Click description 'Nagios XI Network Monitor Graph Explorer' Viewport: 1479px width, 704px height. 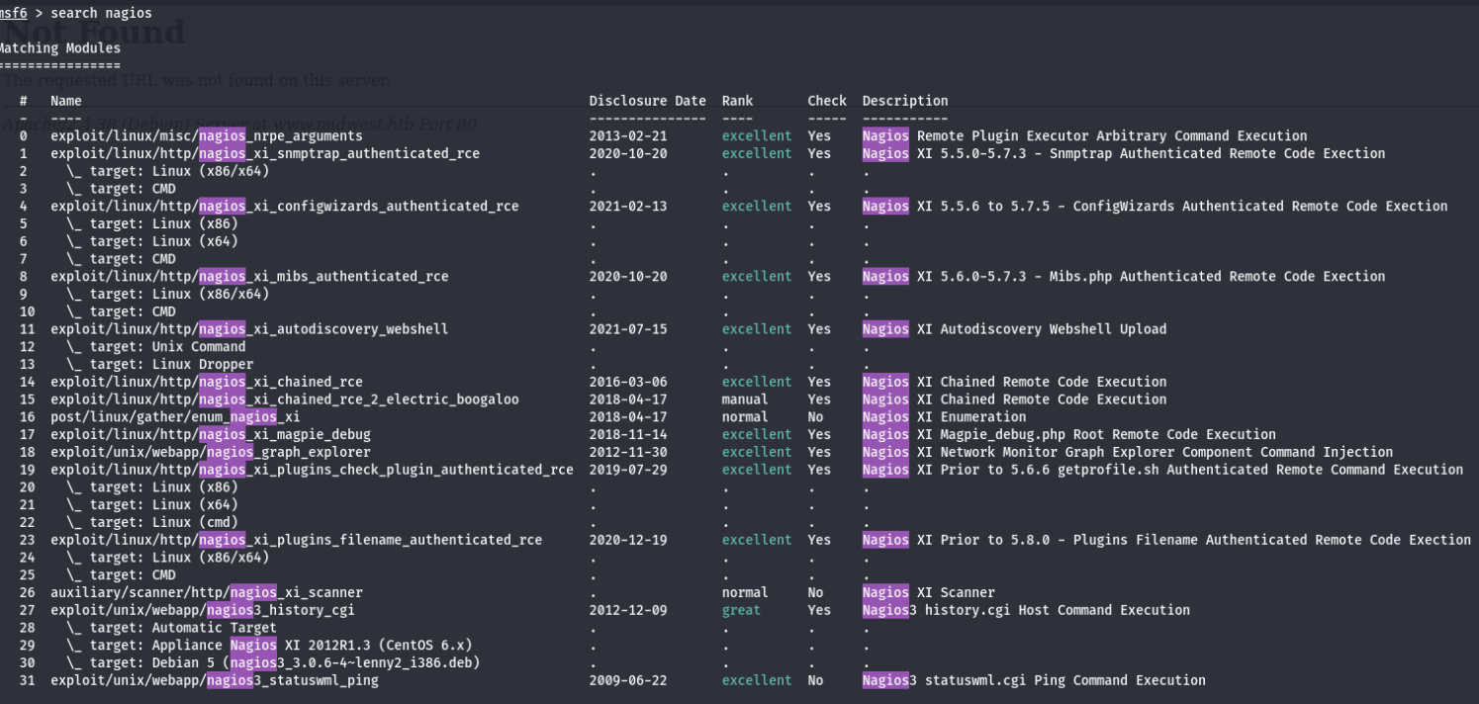coord(1127,452)
